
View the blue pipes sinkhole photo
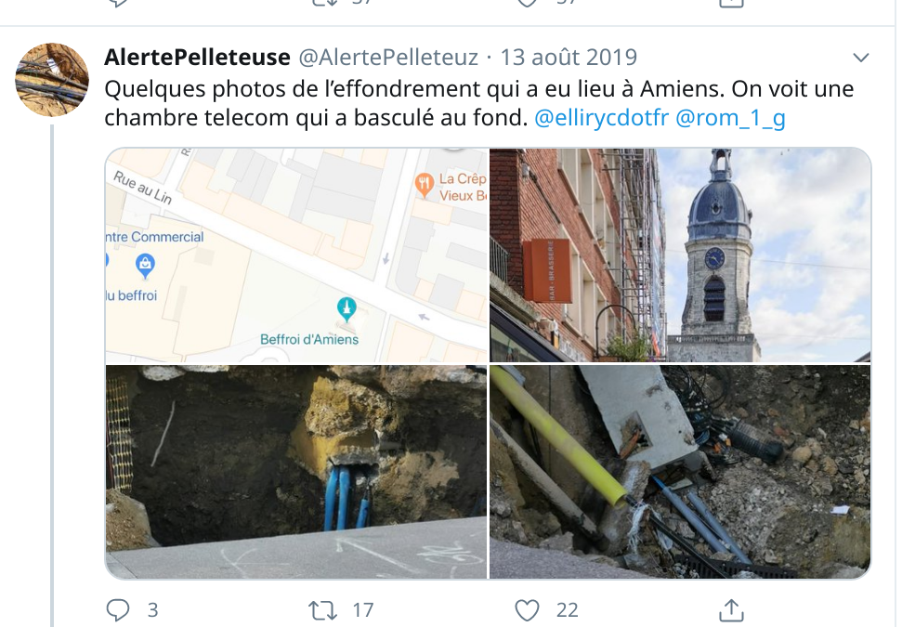click(x=296, y=472)
